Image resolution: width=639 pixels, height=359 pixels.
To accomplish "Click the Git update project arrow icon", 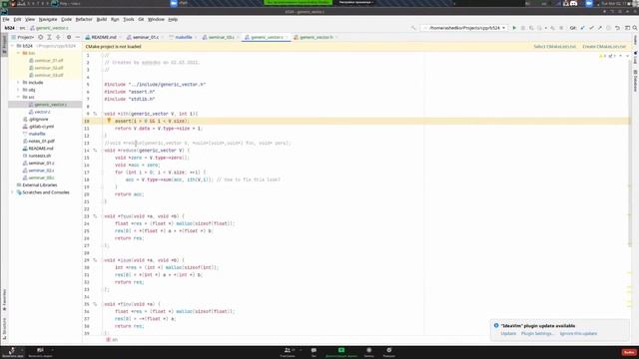I will click(582, 28).
